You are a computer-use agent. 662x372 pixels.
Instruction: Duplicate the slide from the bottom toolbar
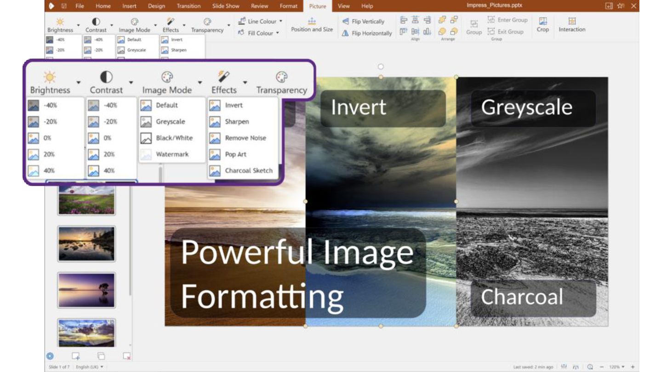[101, 356]
